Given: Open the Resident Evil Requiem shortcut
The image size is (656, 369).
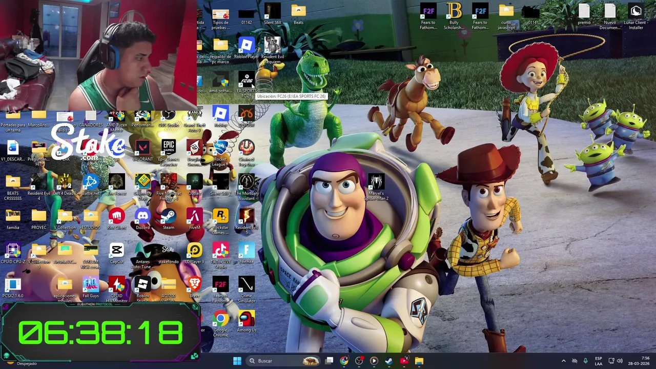Looking at the screenshot, I should (x=273, y=51).
